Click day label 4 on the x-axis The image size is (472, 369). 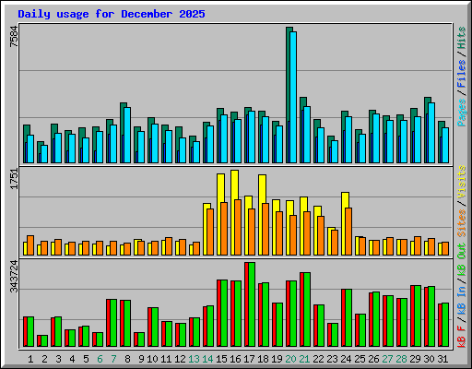point(72,359)
